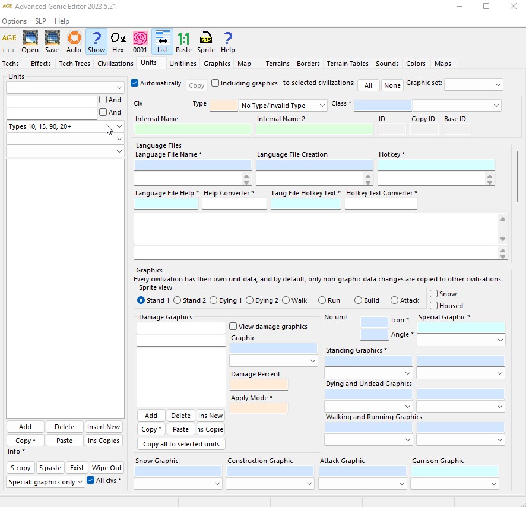The width and height of the screenshot is (526, 507).
Task: Switch to the Civilizations tab
Action: pos(115,64)
